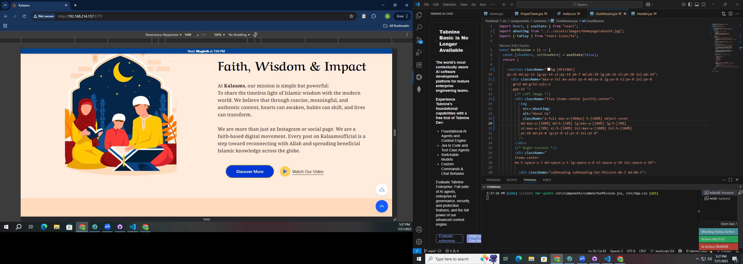Maximize the terminal panel size
The width and height of the screenshot is (743, 264).
pos(730,180)
